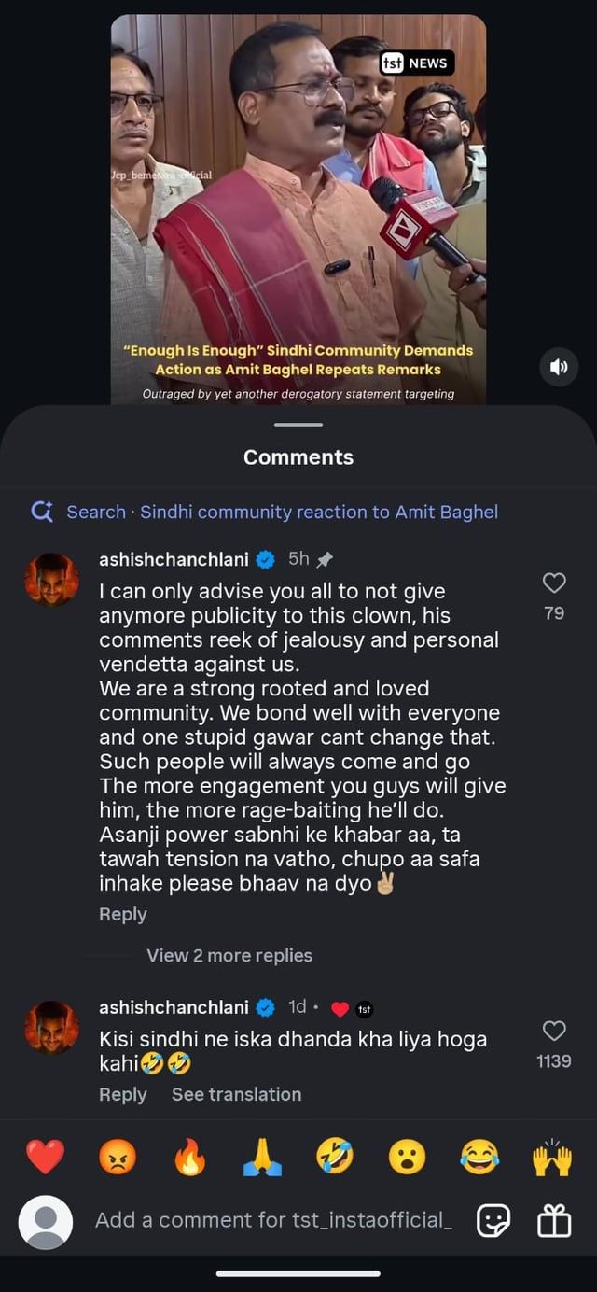The width and height of the screenshot is (597, 1292).
Task: Tap the fire emoji reaction
Action: [189, 1158]
